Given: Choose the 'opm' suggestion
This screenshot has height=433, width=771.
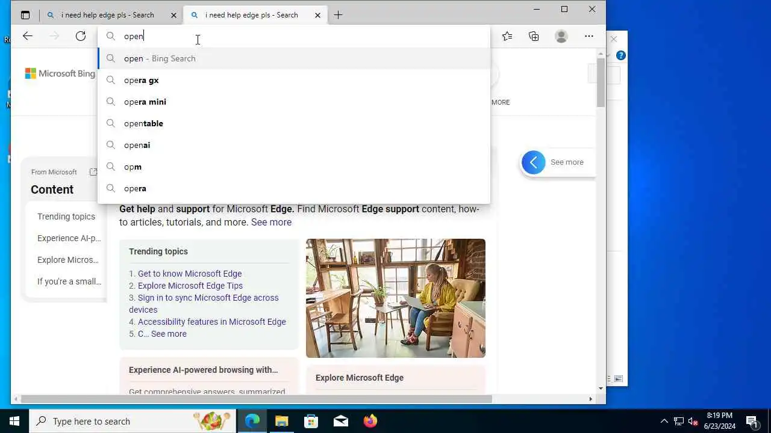Looking at the screenshot, I should point(294,167).
